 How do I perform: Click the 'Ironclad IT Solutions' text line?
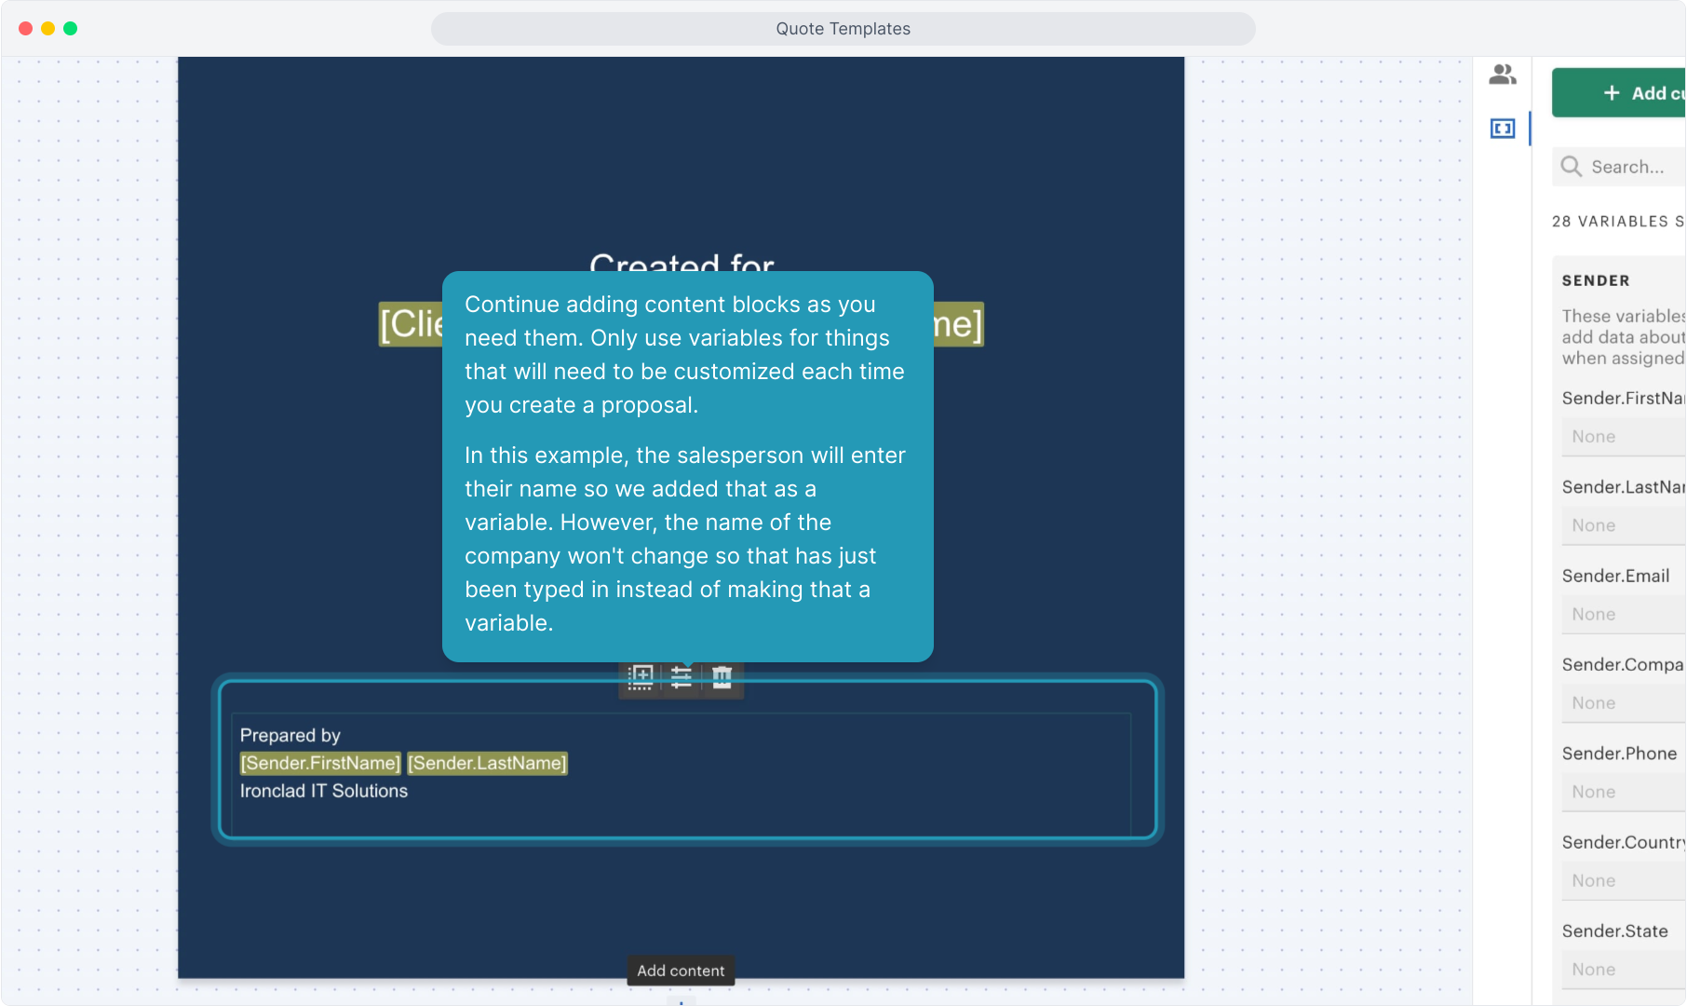pos(324,791)
